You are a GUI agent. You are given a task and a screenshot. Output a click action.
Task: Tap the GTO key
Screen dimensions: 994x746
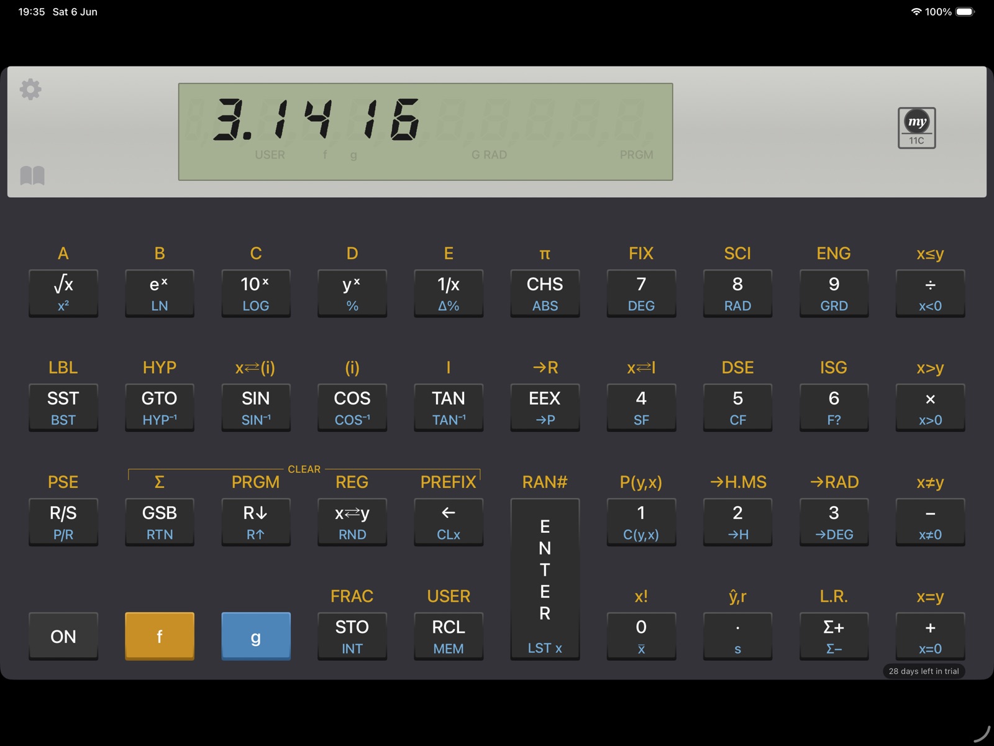(x=160, y=408)
